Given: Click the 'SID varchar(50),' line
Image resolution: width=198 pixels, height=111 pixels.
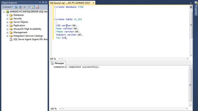Looking at the screenshot, I should click(x=67, y=25).
